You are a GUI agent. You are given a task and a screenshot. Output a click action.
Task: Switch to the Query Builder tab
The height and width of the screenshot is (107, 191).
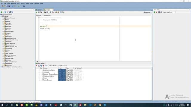pyautogui.click(x=47, y=15)
